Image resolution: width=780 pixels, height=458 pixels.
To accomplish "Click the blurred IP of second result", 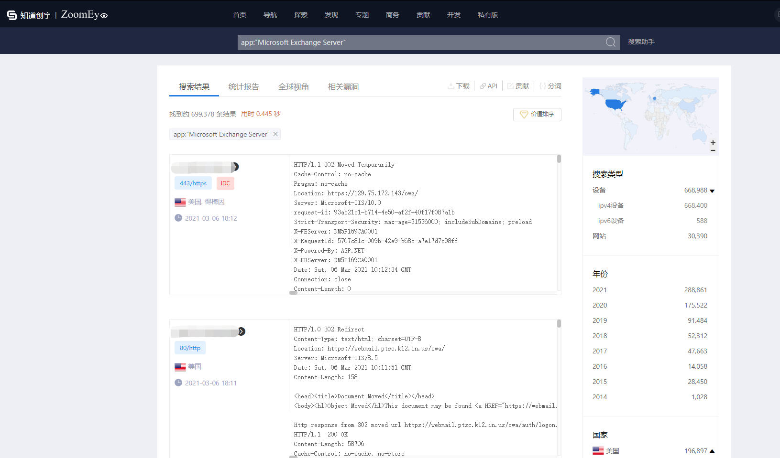I will (x=204, y=332).
